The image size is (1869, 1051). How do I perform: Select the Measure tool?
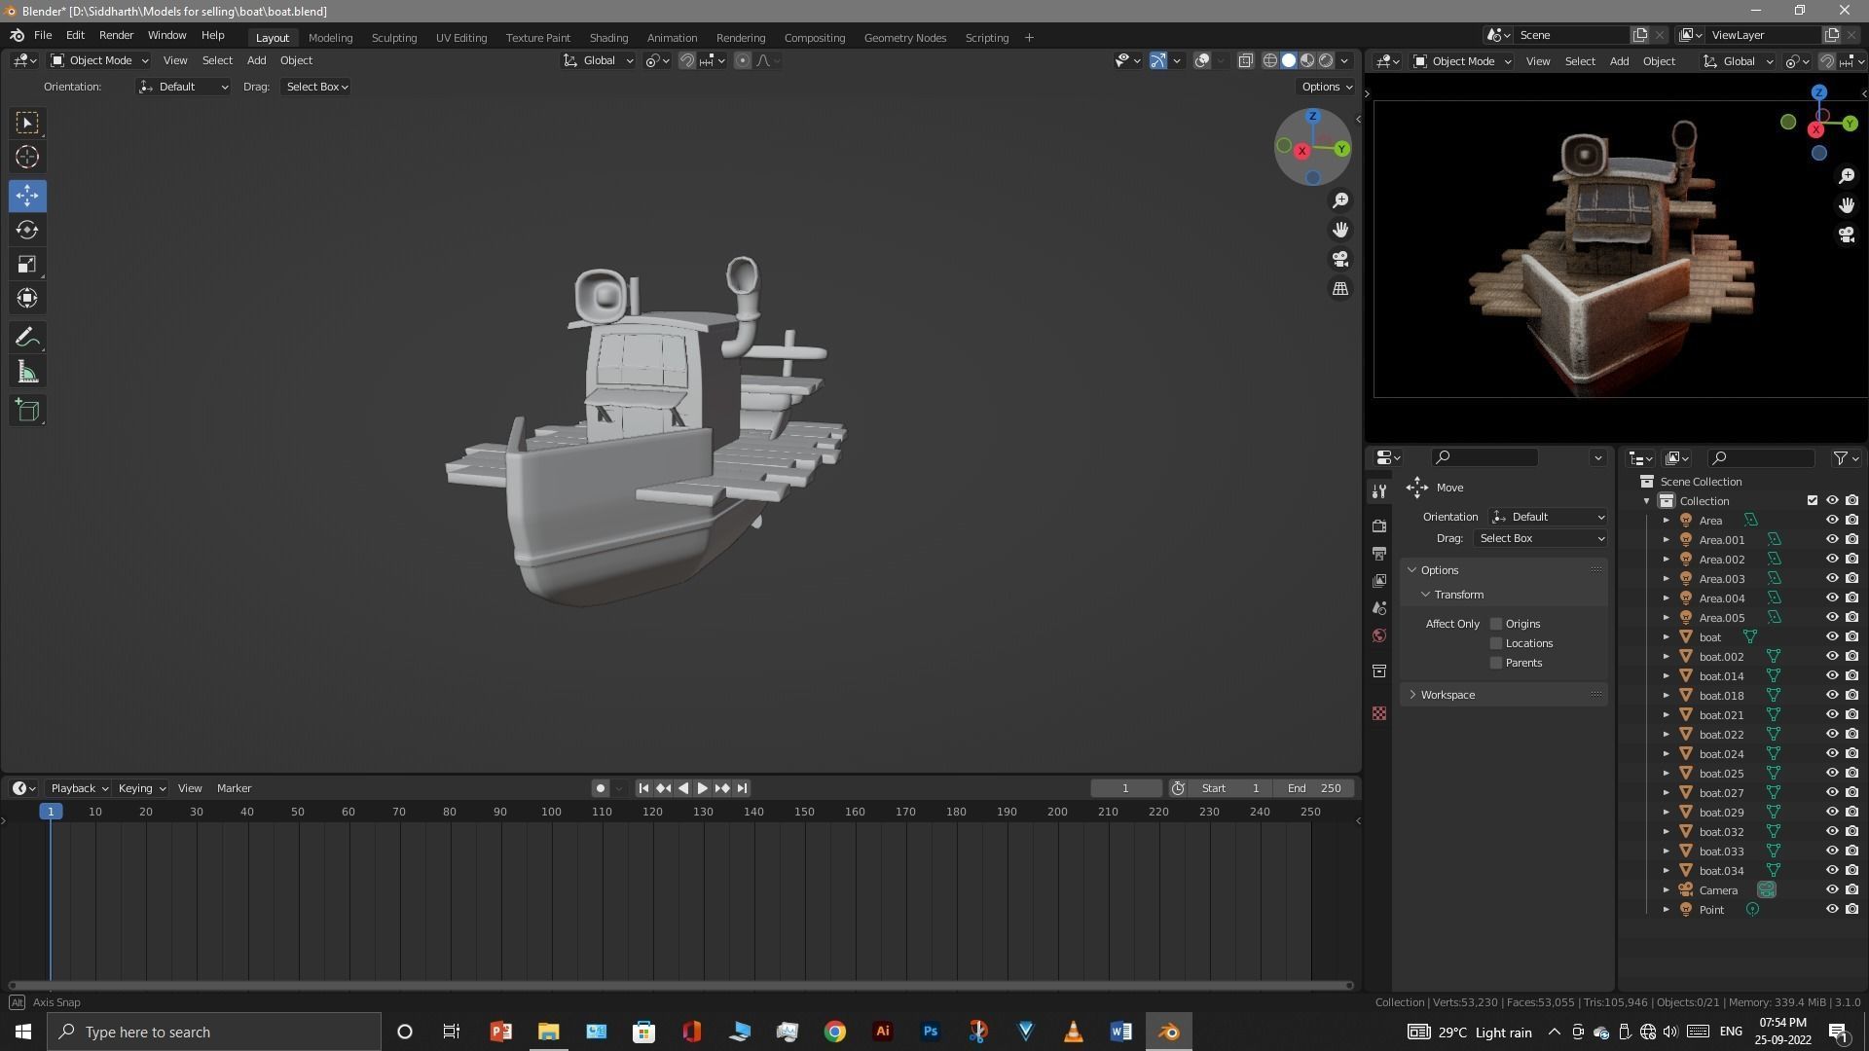[x=27, y=372]
